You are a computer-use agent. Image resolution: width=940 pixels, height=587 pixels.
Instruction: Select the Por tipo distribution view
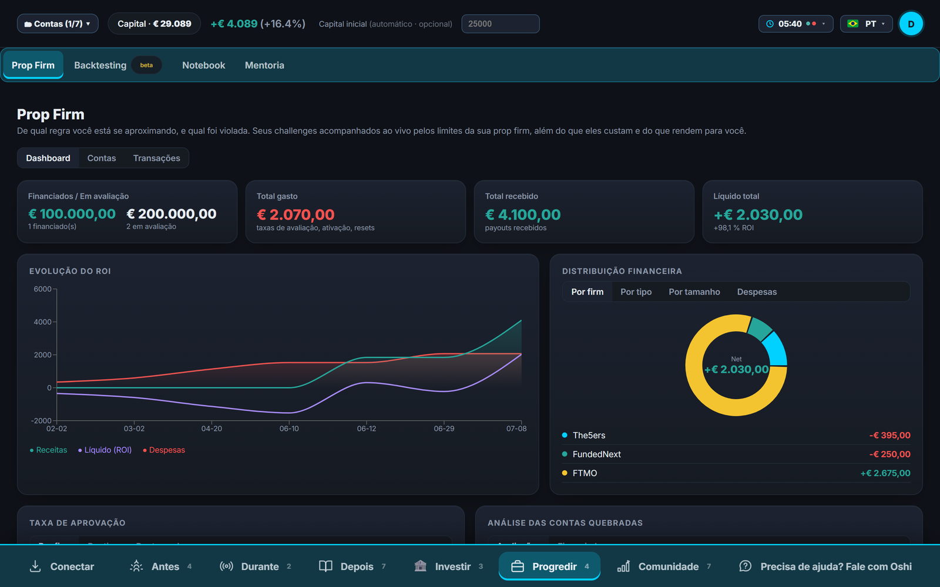(636, 292)
